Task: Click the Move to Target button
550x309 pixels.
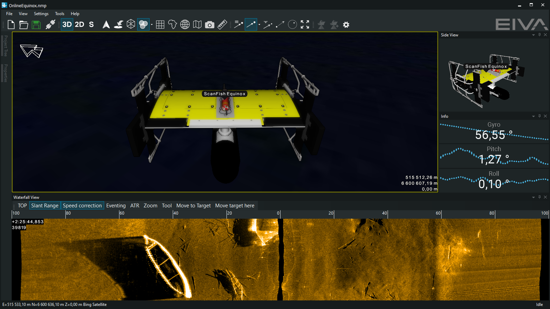Action: (194, 206)
